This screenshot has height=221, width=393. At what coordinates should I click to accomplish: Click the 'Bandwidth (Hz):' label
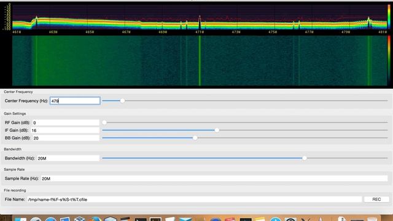pos(20,158)
